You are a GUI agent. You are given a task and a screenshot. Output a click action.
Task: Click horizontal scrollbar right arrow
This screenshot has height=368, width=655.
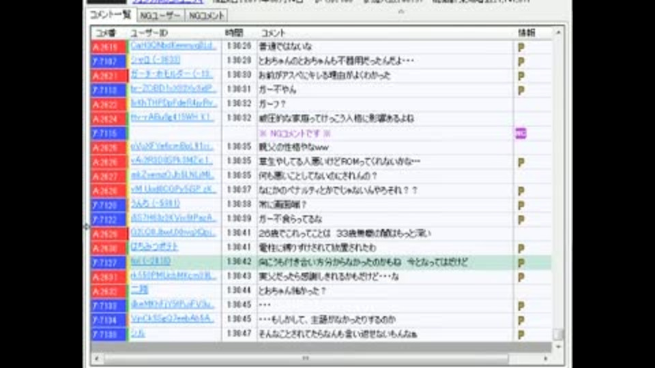tap(546, 358)
